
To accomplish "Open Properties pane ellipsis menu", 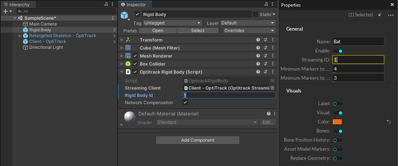I will 391,15.
